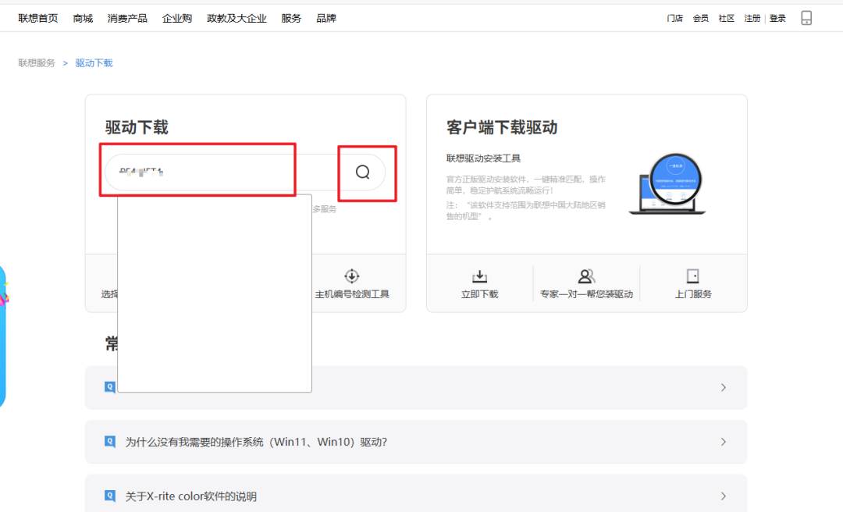Click the blue floating widget at left edge

click(x=3, y=336)
